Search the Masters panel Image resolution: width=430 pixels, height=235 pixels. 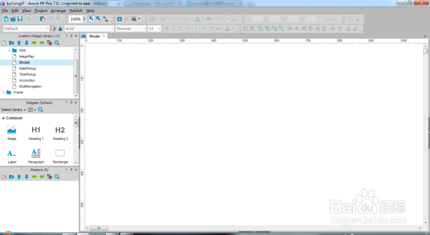click(x=57, y=177)
